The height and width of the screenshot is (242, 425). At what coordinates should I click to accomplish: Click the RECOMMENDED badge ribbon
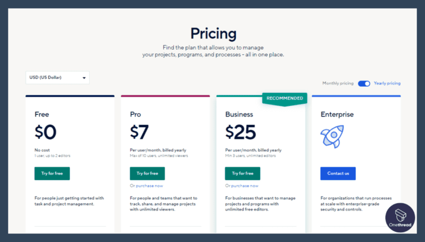pyautogui.click(x=284, y=98)
